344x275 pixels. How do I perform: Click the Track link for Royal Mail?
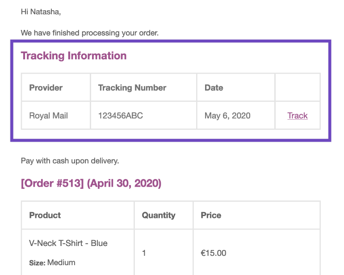click(x=298, y=116)
